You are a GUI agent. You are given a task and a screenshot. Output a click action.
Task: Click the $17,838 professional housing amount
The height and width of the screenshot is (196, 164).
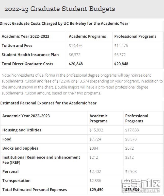(132, 130)
